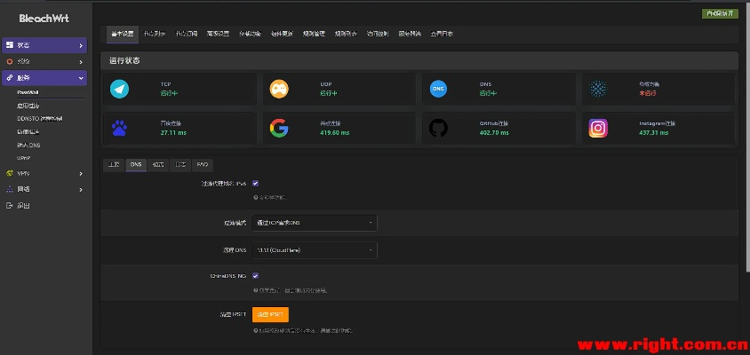Click the BleachWrt logo title

[44, 17]
